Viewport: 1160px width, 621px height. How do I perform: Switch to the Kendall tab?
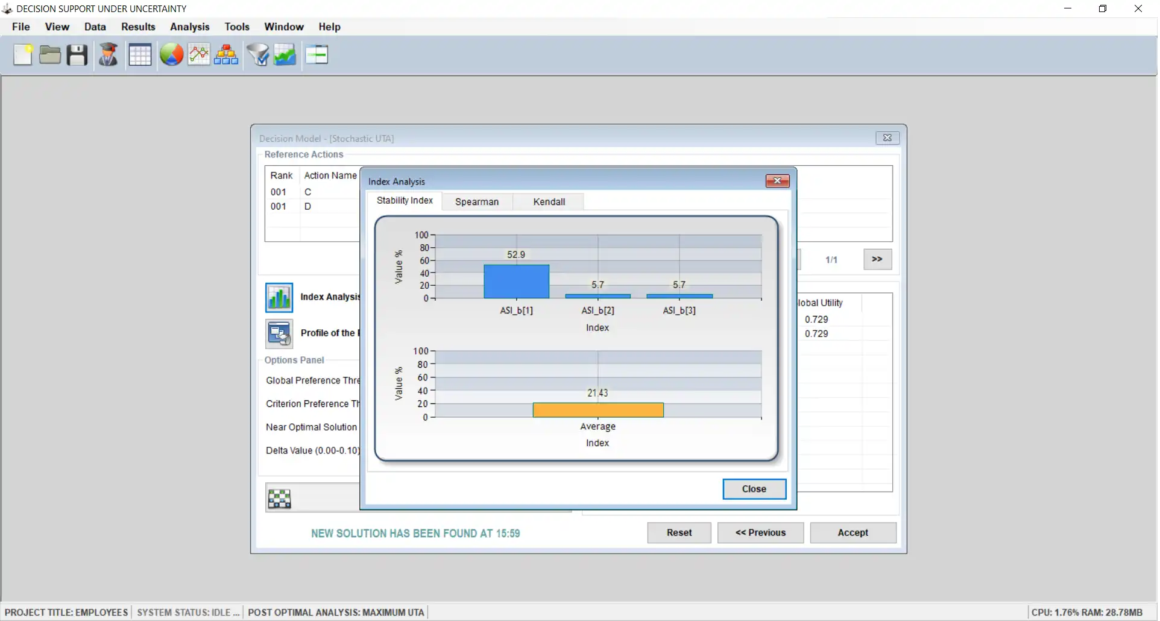pos(549,202)
